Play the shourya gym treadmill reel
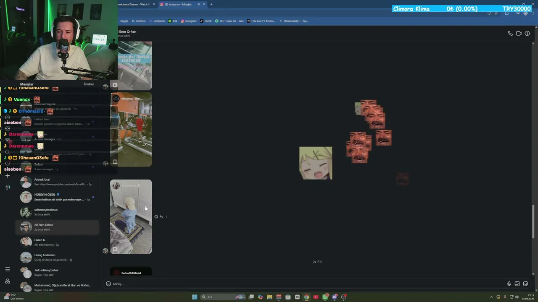538x302 pixels. pyautogui.click(x=131, y=130)
